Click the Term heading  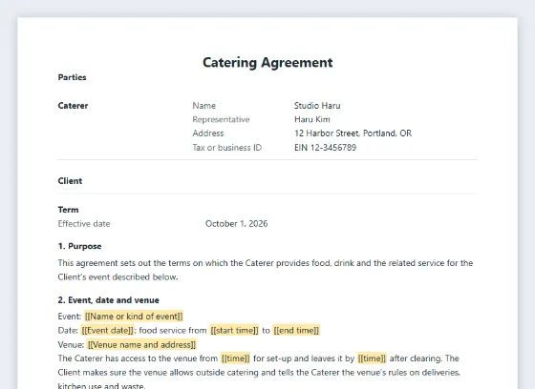pyautogui.click(x=68, y=210)
